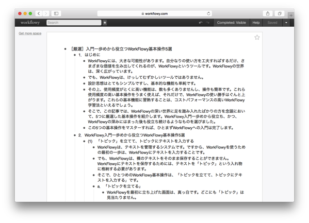This screenshot has height=223, width=309.
Task: Show all Safari tabs
Action: tap(280, 13)
